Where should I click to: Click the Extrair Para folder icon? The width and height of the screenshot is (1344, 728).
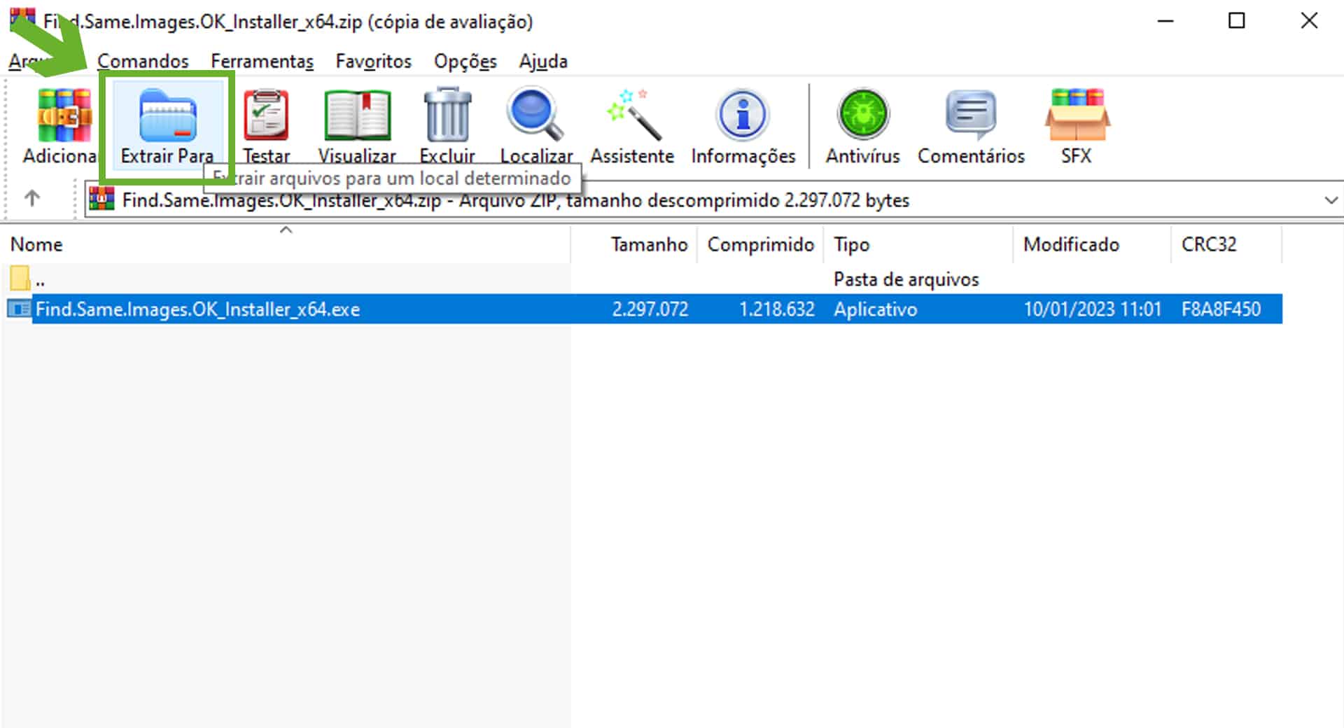168,115
